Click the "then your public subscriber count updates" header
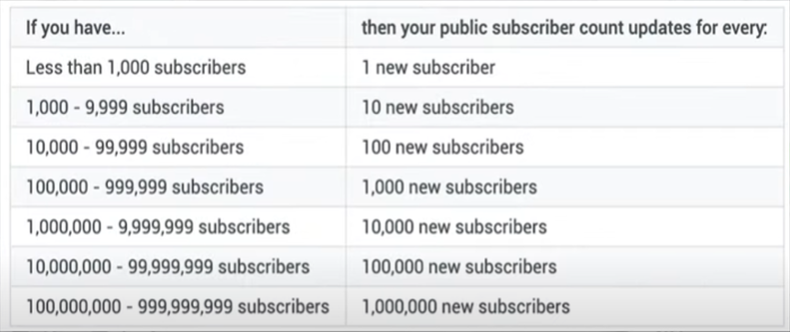The image size is (790, 332). click(564, 28)
